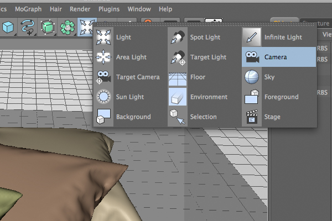Pick the Environment object icon
332x221 pixels.
pyautogui.click(x=178, y=97)
